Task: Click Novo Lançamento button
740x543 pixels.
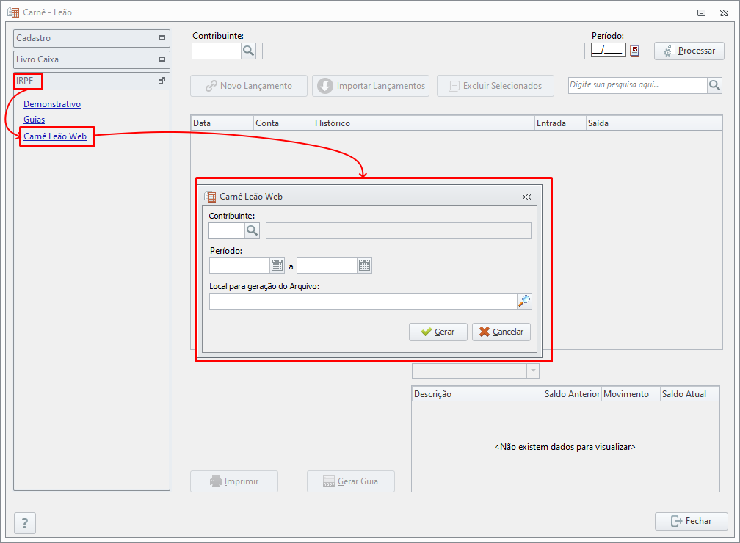Action: pyautogui.click(x=249, y=86)
